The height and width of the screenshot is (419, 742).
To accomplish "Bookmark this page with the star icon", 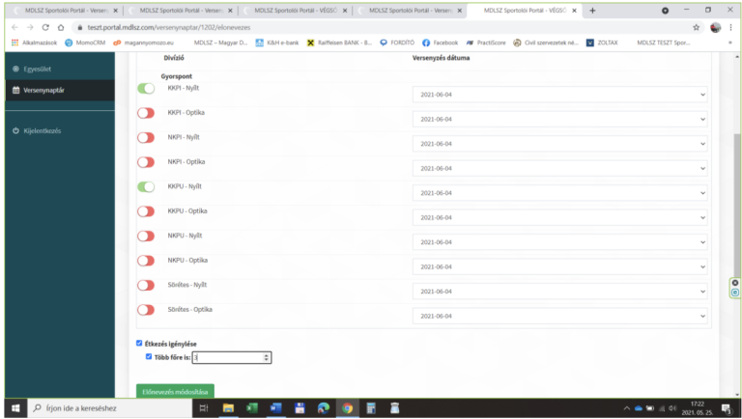I will coord(696,27).
